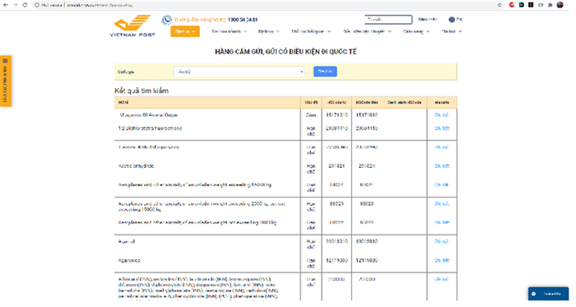
Task: Click the header search input field
Action: click(x=388, y=20)
